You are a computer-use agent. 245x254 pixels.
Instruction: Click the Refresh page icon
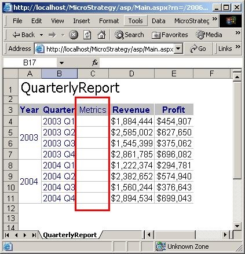point(87,35)
